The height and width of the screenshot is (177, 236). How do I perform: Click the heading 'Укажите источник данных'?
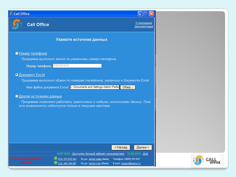click(82, 40)
